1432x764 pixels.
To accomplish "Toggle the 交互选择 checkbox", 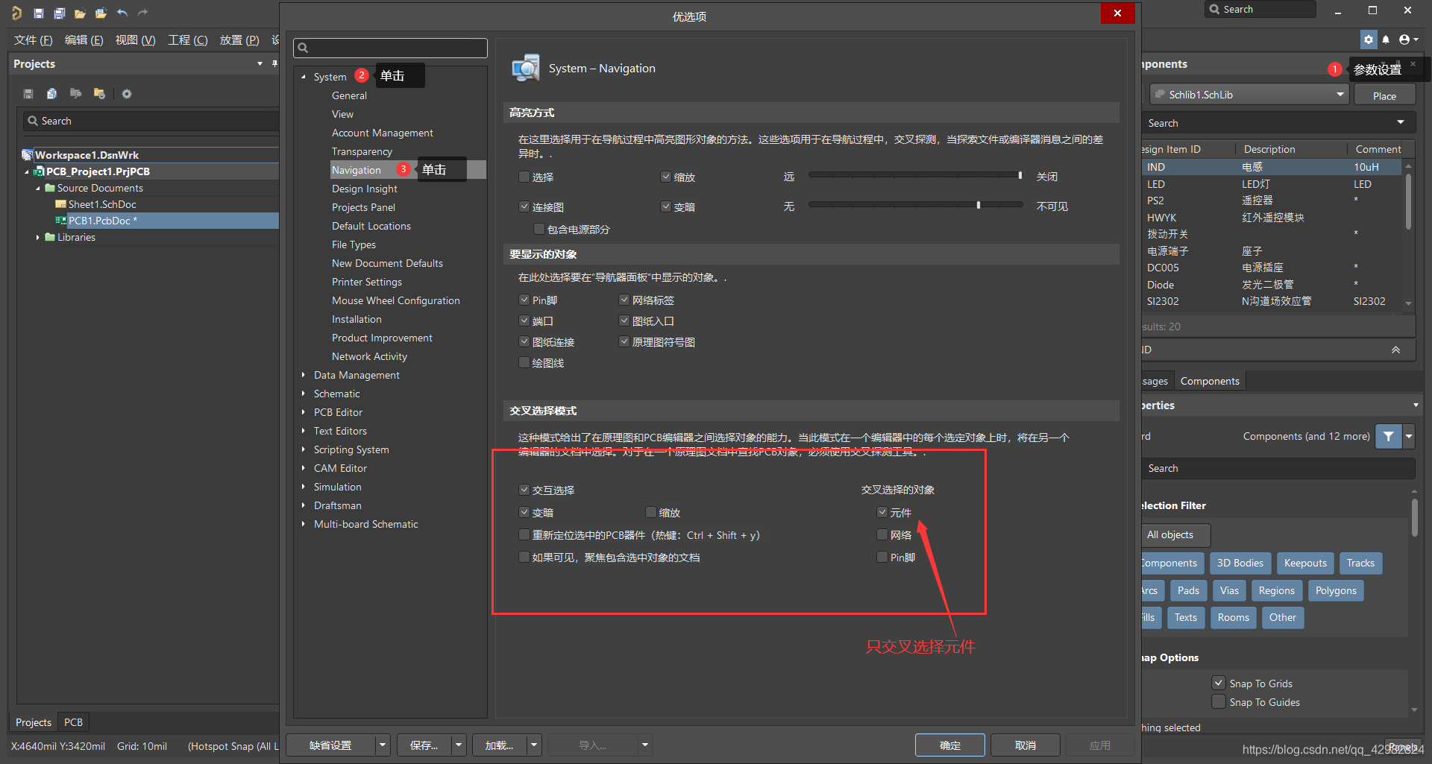I will pos(524,490).
